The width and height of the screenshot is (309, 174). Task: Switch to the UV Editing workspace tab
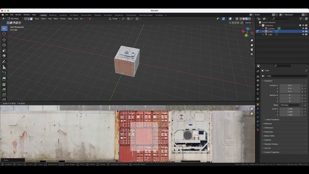pos(74,15)
